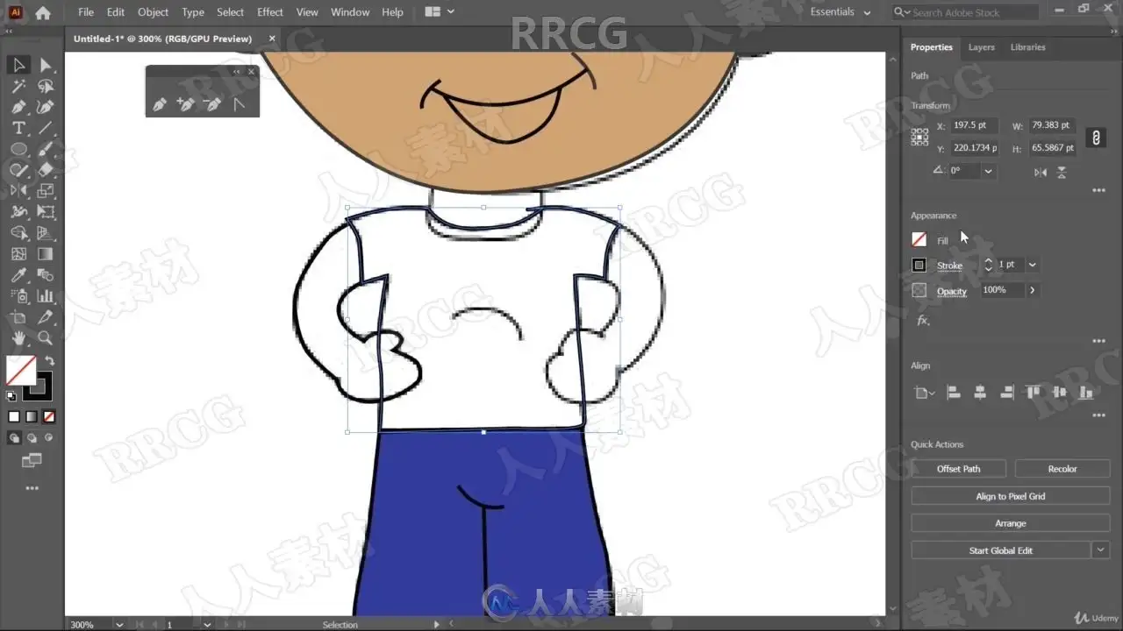
Task: Switch to the Libraries tab
Action: (1028, 47)
